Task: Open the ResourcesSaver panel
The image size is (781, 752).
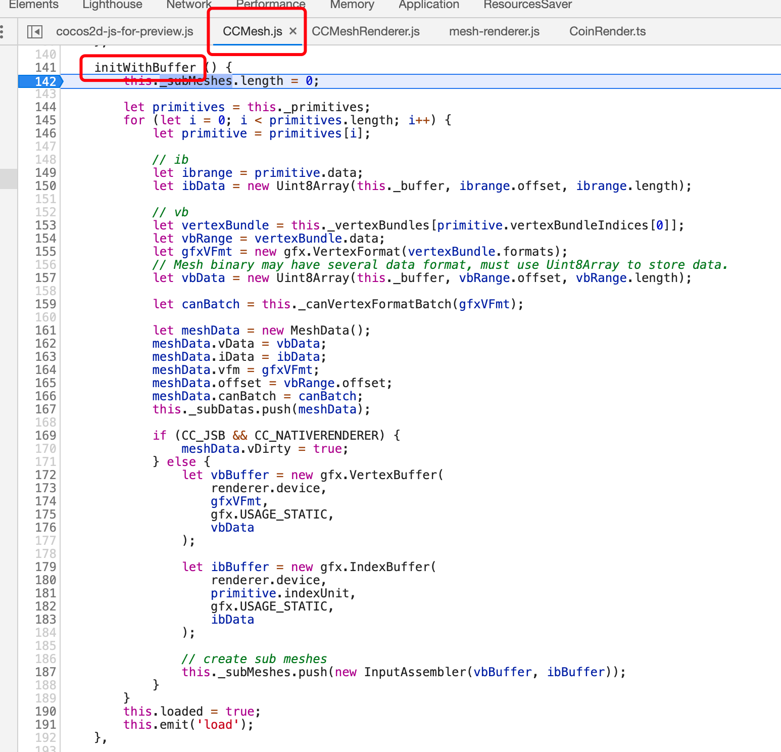Action: coord(527,5)
